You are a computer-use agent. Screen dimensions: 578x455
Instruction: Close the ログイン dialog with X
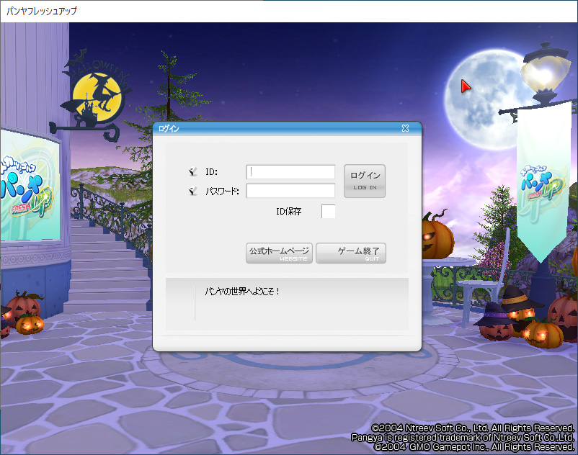405,129
